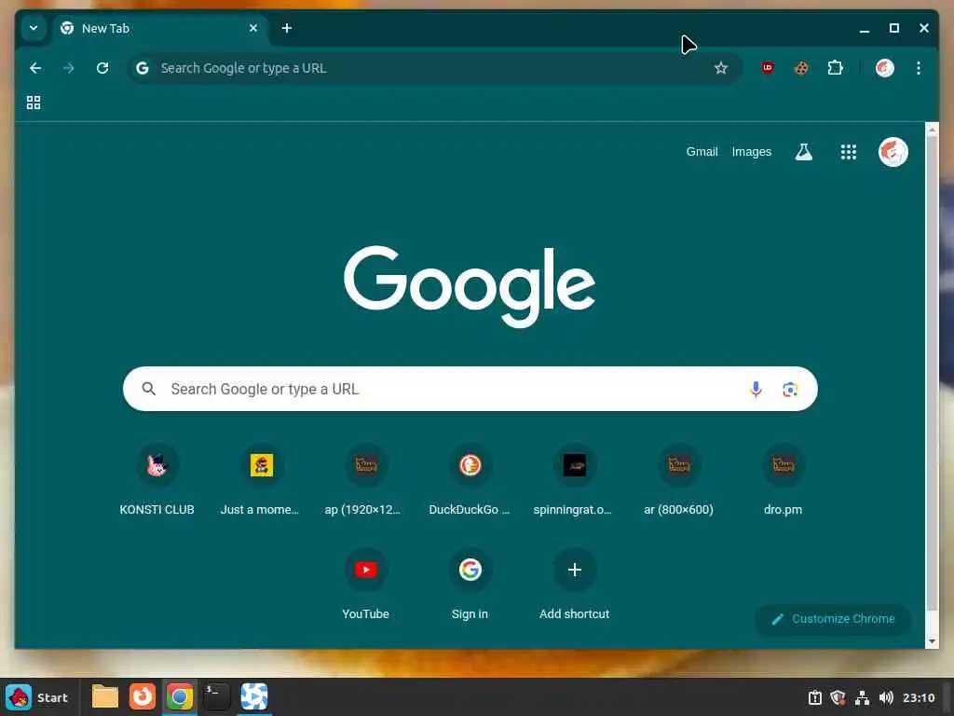
Task: Open the Google apps grid
Action: pos(848,152)
